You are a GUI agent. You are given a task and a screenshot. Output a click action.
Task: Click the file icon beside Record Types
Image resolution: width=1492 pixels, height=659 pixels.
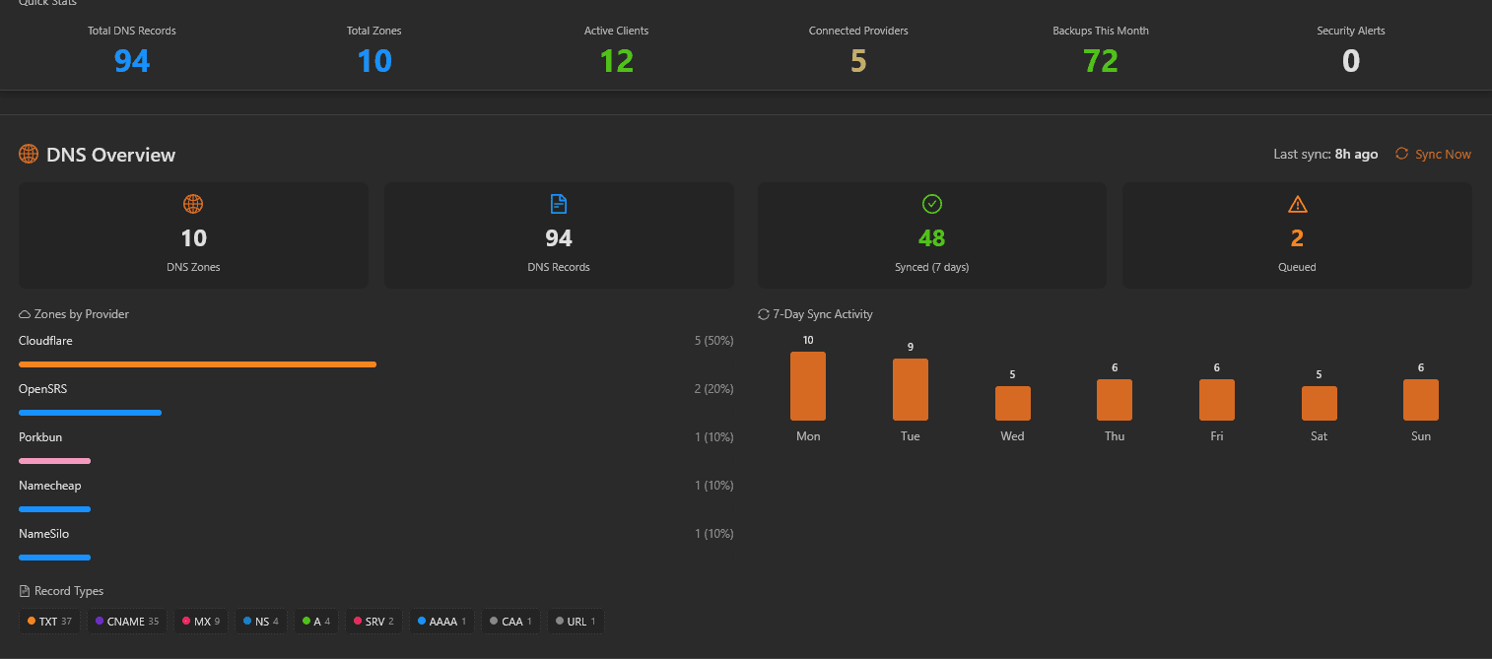pyautogui.click(x=25, y=591)
